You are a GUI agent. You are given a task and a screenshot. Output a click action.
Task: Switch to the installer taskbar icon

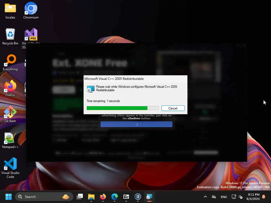(x=149, y=197)
